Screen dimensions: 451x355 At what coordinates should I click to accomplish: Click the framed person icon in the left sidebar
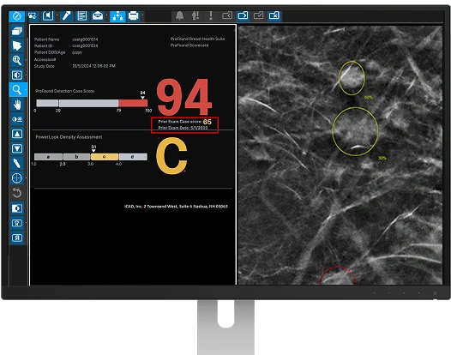[x=17, y=223]
